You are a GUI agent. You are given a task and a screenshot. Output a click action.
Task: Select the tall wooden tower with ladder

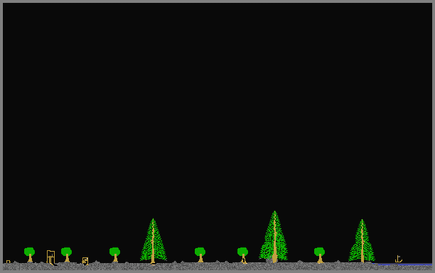click(x=50, y=257)
